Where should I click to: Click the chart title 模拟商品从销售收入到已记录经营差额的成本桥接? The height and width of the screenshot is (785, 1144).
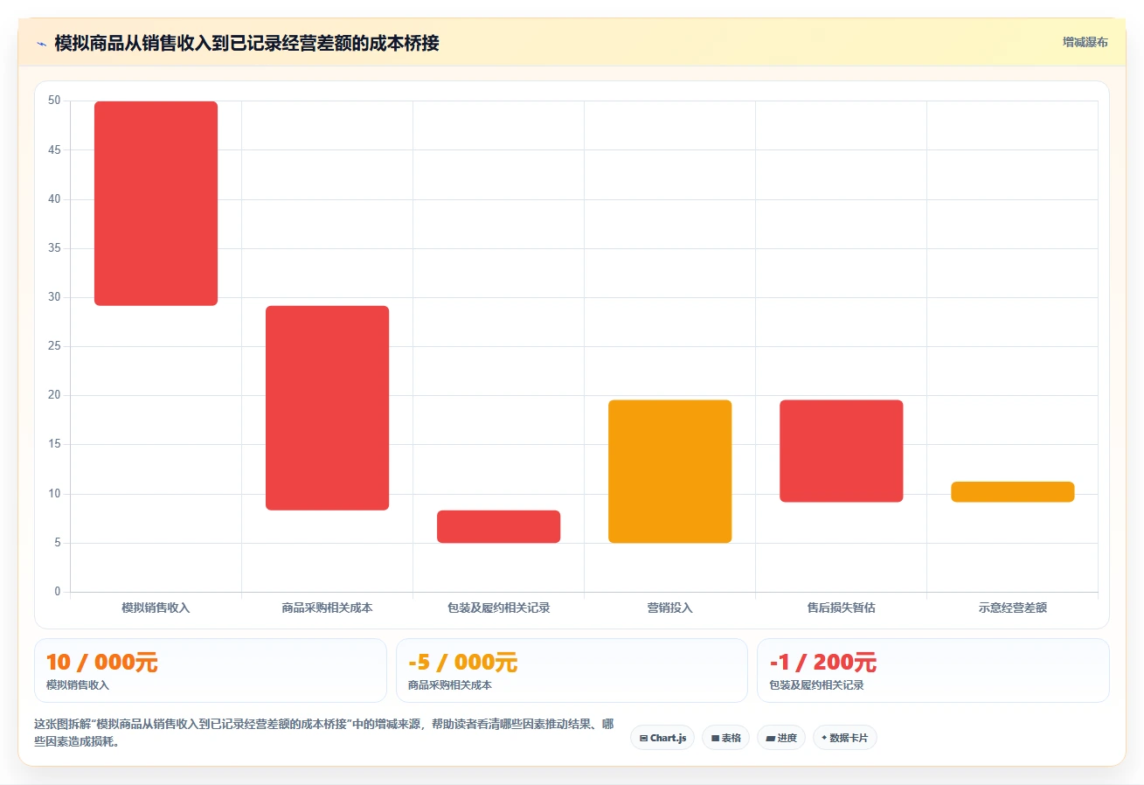tap(246, 44)
